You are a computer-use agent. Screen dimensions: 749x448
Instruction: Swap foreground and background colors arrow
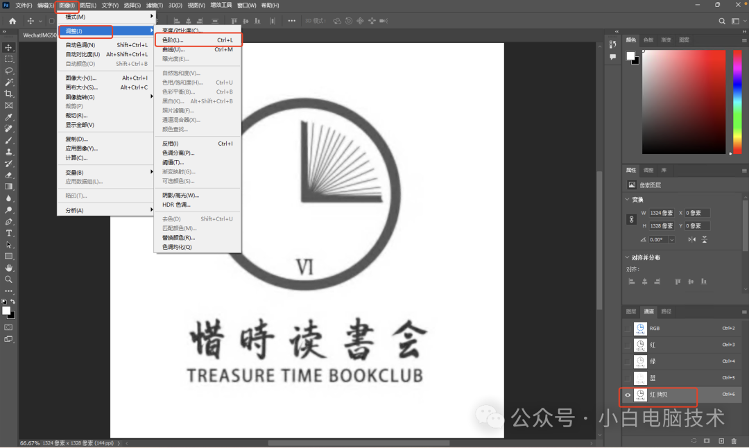click(12, 302)
